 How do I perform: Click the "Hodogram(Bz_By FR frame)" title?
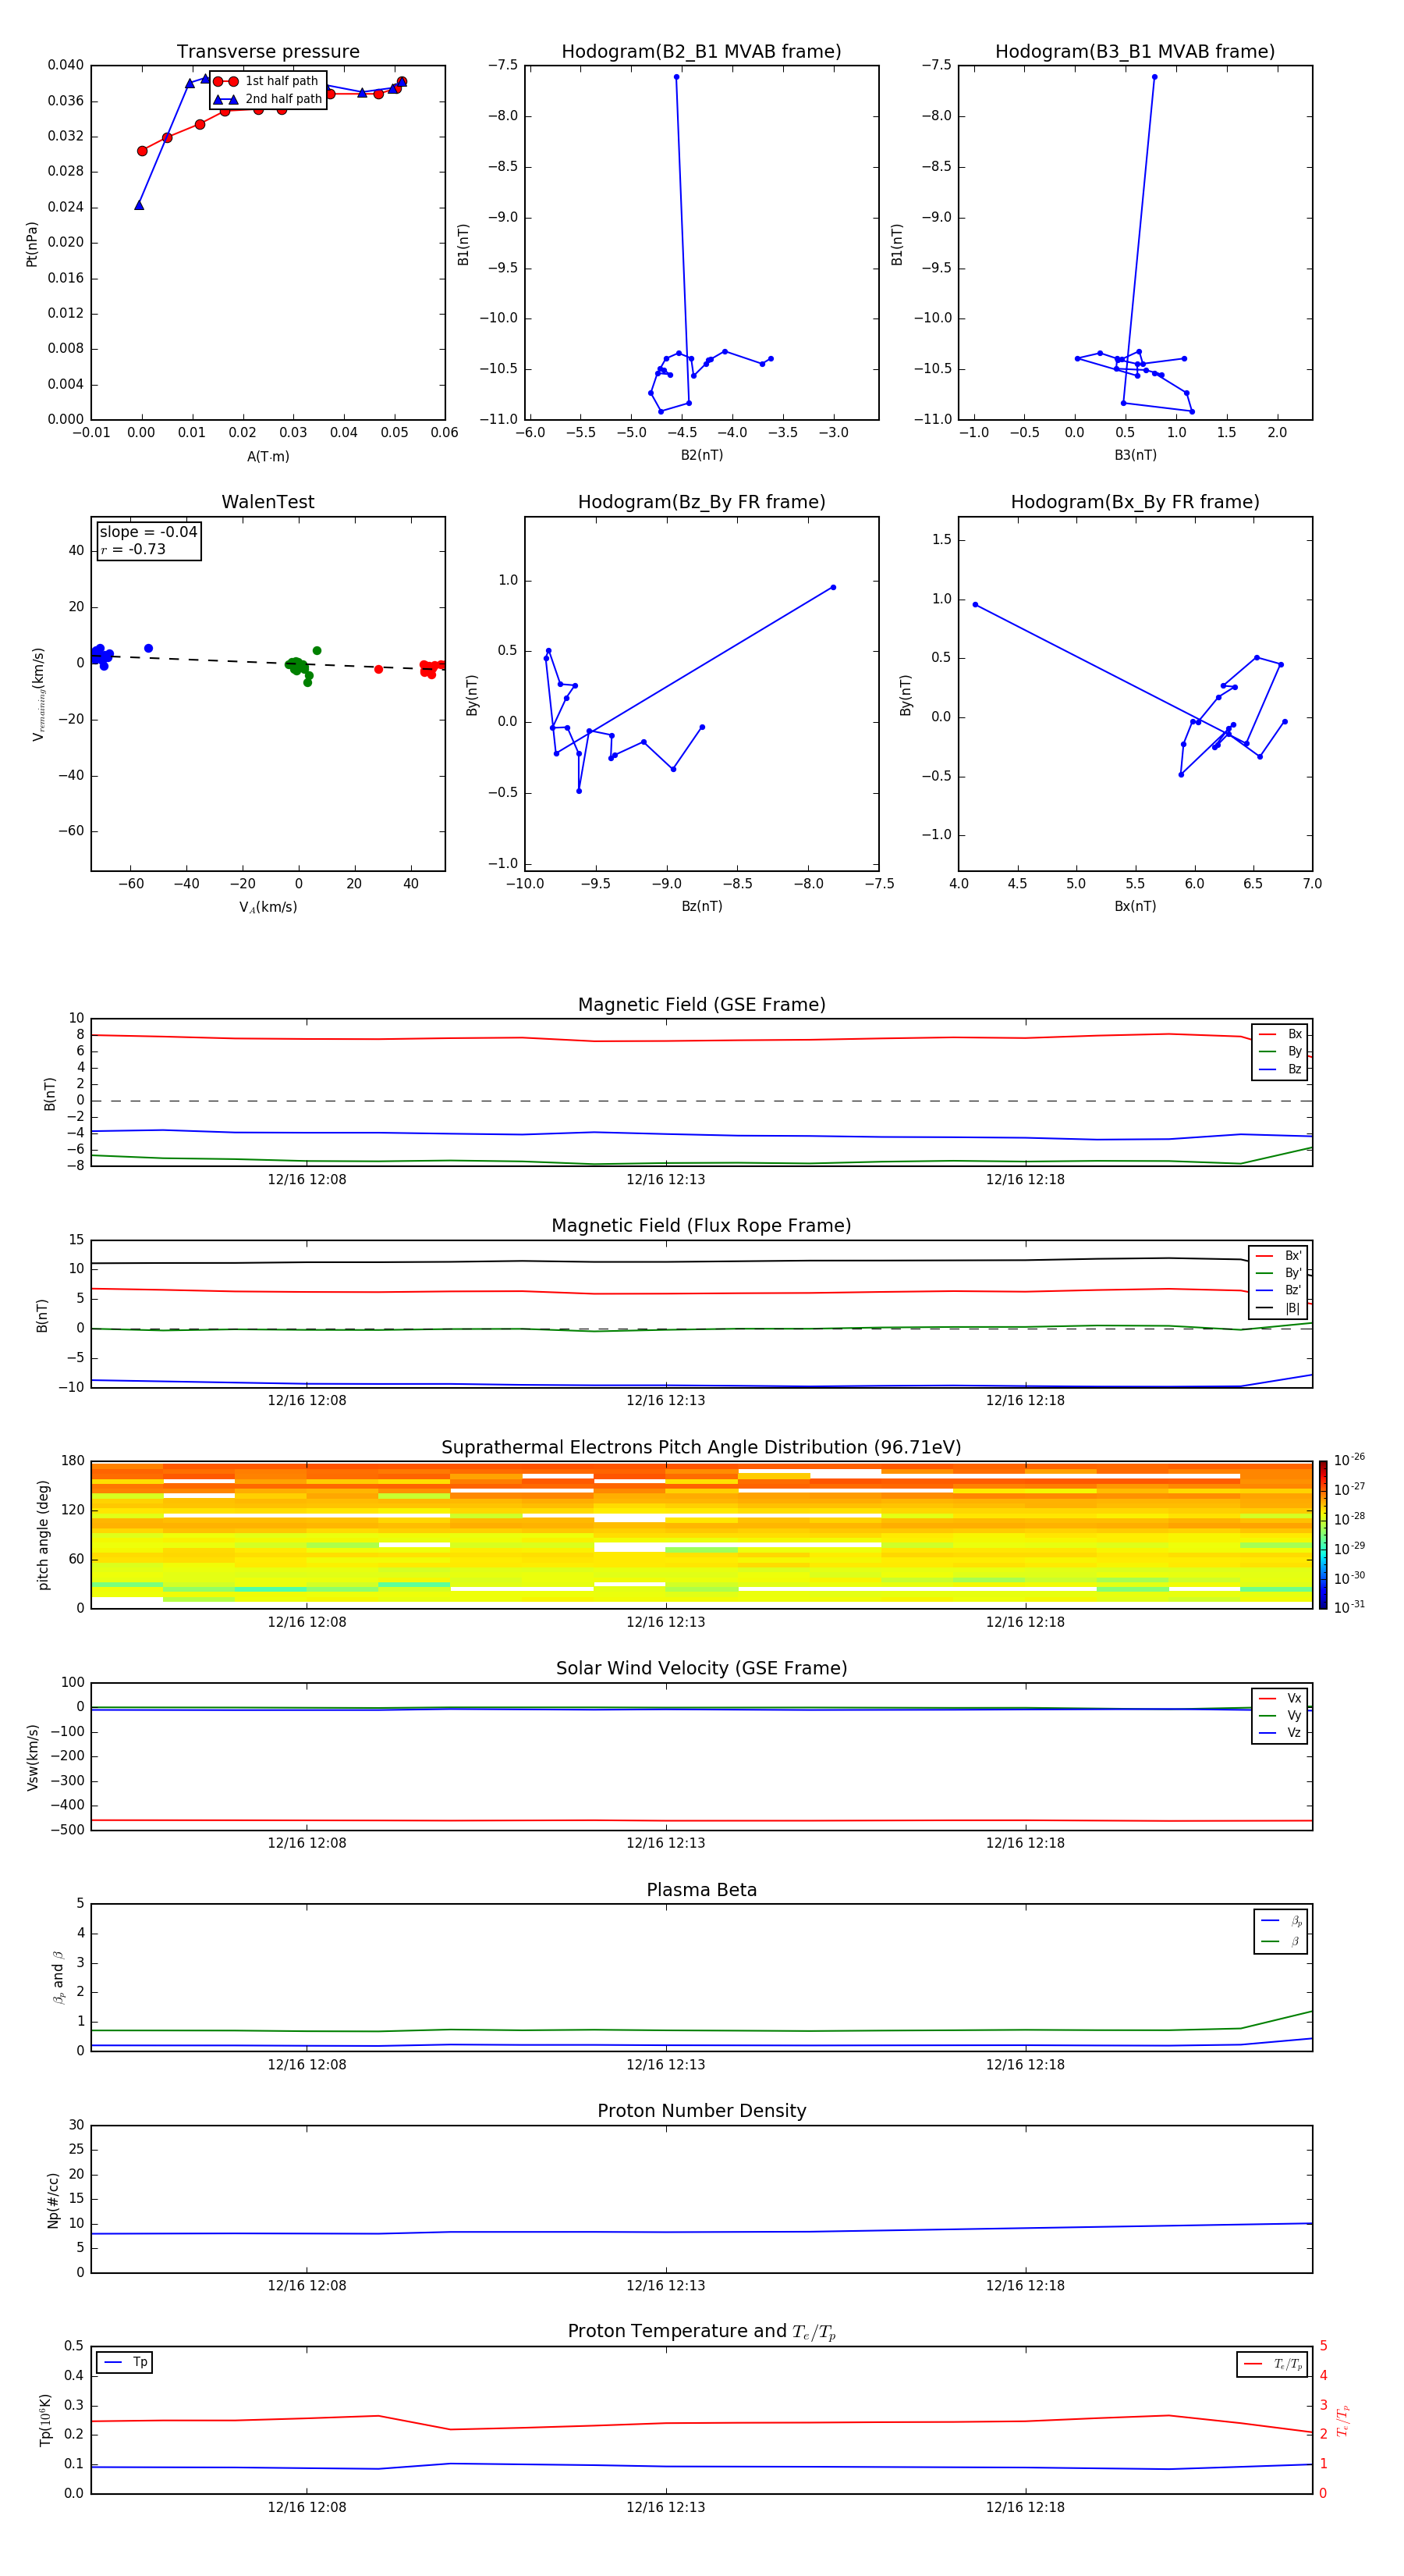click(701, 502)
